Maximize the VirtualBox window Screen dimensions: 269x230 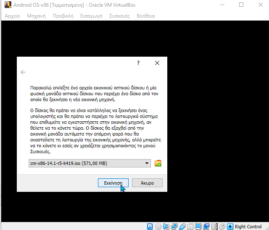241,5
